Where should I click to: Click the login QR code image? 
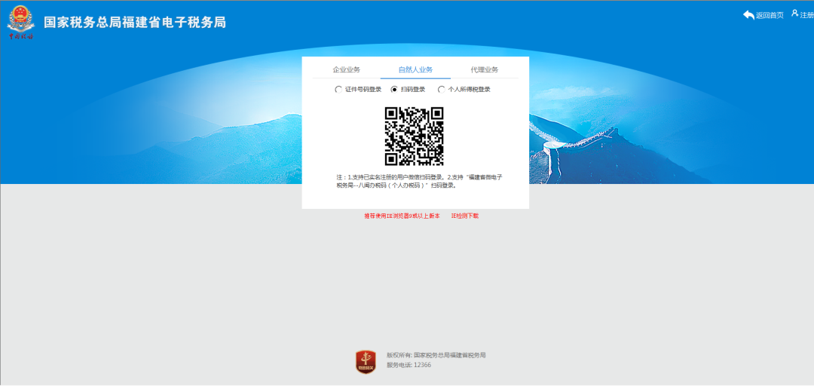(x=414, y=136)
